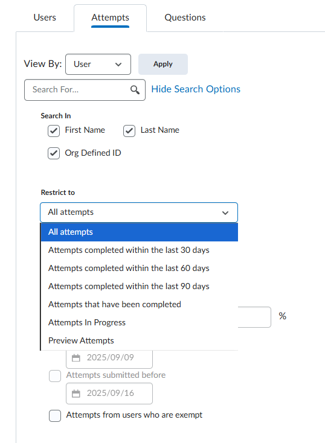Click calendar icon beside 2025/09/09 date
The image size is (325, 443).
pyautogui.click(x=76, y=358)
